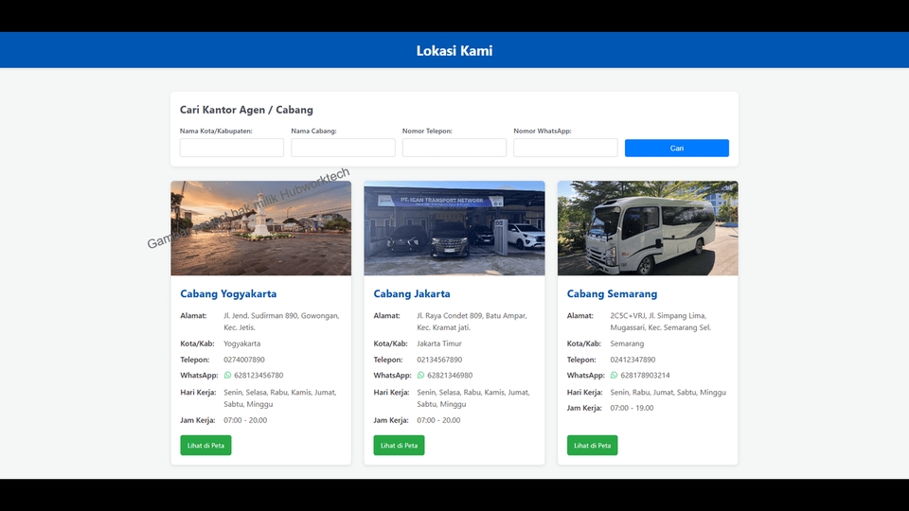Click Kota/Kab value Yogyakarta
The image size is (909, 511).
pyautogui.click(x=241, y=344)
